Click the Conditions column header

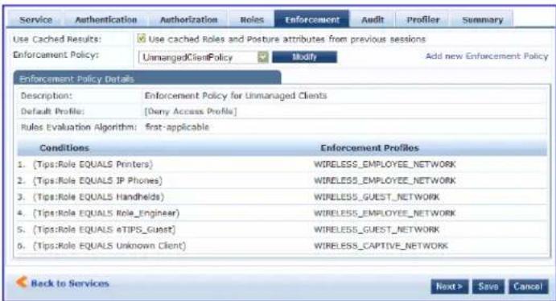64,148
